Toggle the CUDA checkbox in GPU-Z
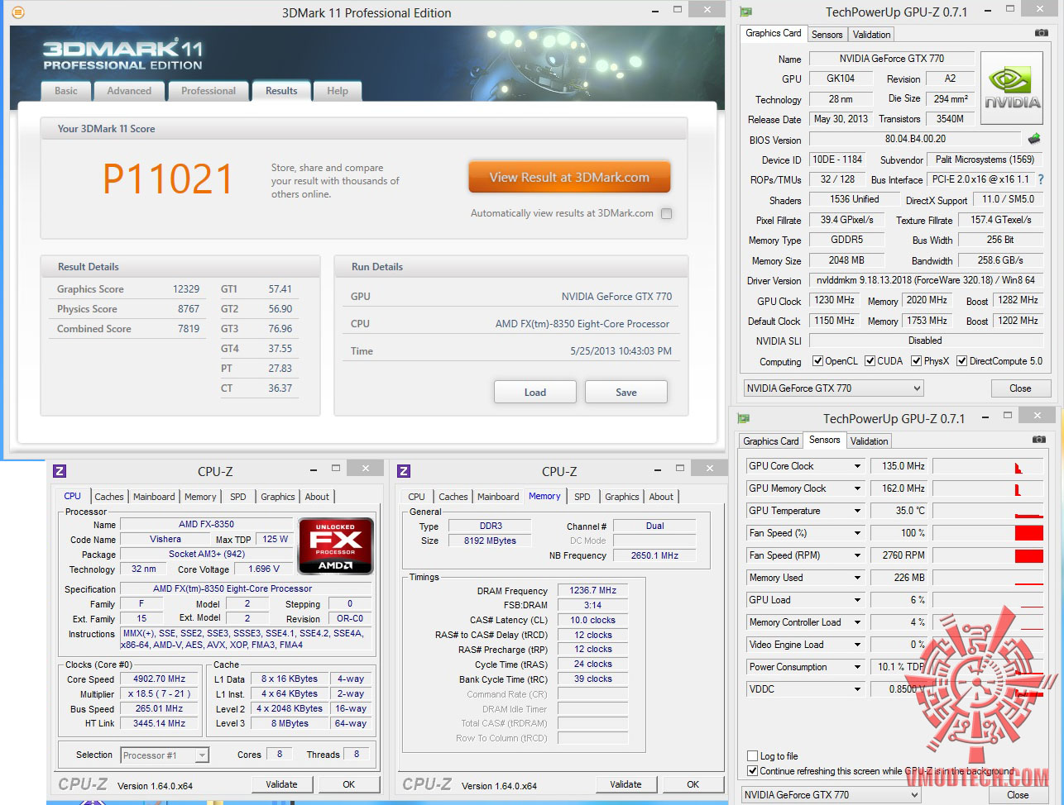 870,361
